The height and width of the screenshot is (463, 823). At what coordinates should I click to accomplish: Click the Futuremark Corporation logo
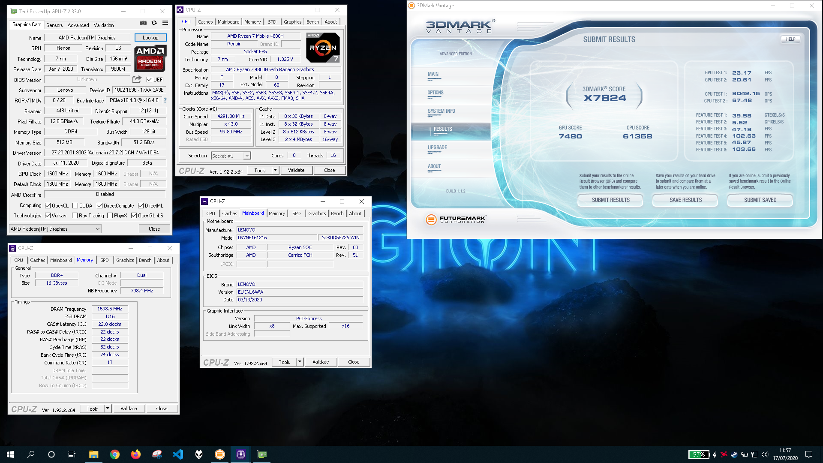(x=456, y=219)
